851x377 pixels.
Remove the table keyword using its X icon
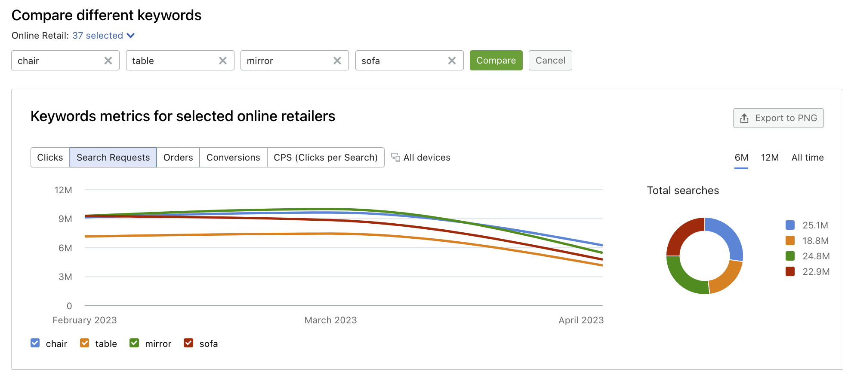point(222,61)
